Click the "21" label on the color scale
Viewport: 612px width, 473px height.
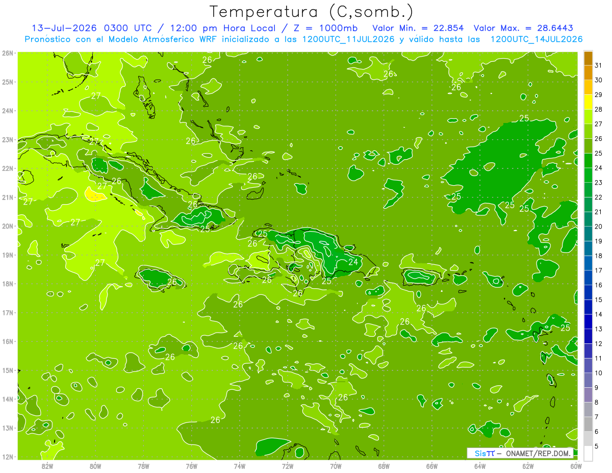pos(599,212)
